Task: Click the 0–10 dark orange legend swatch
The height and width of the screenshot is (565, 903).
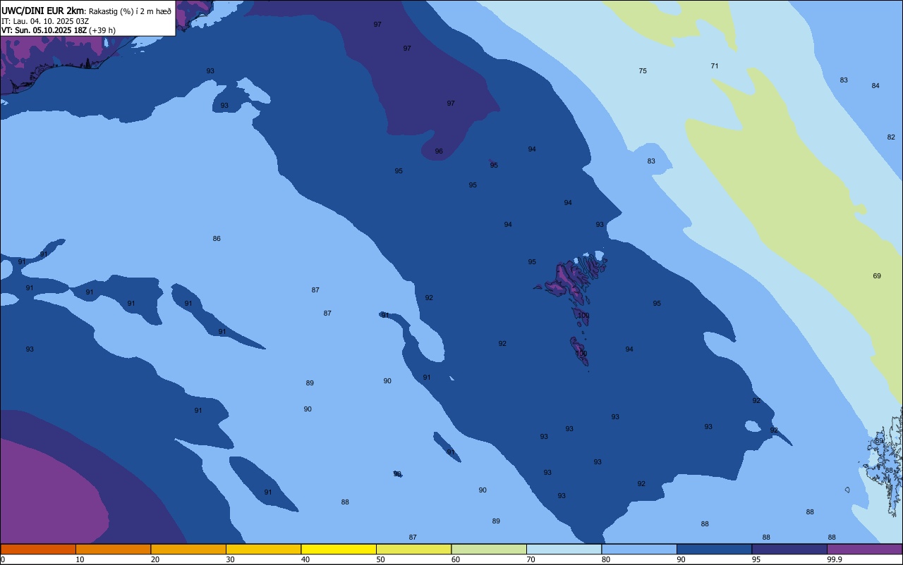Action: (38, 549)
